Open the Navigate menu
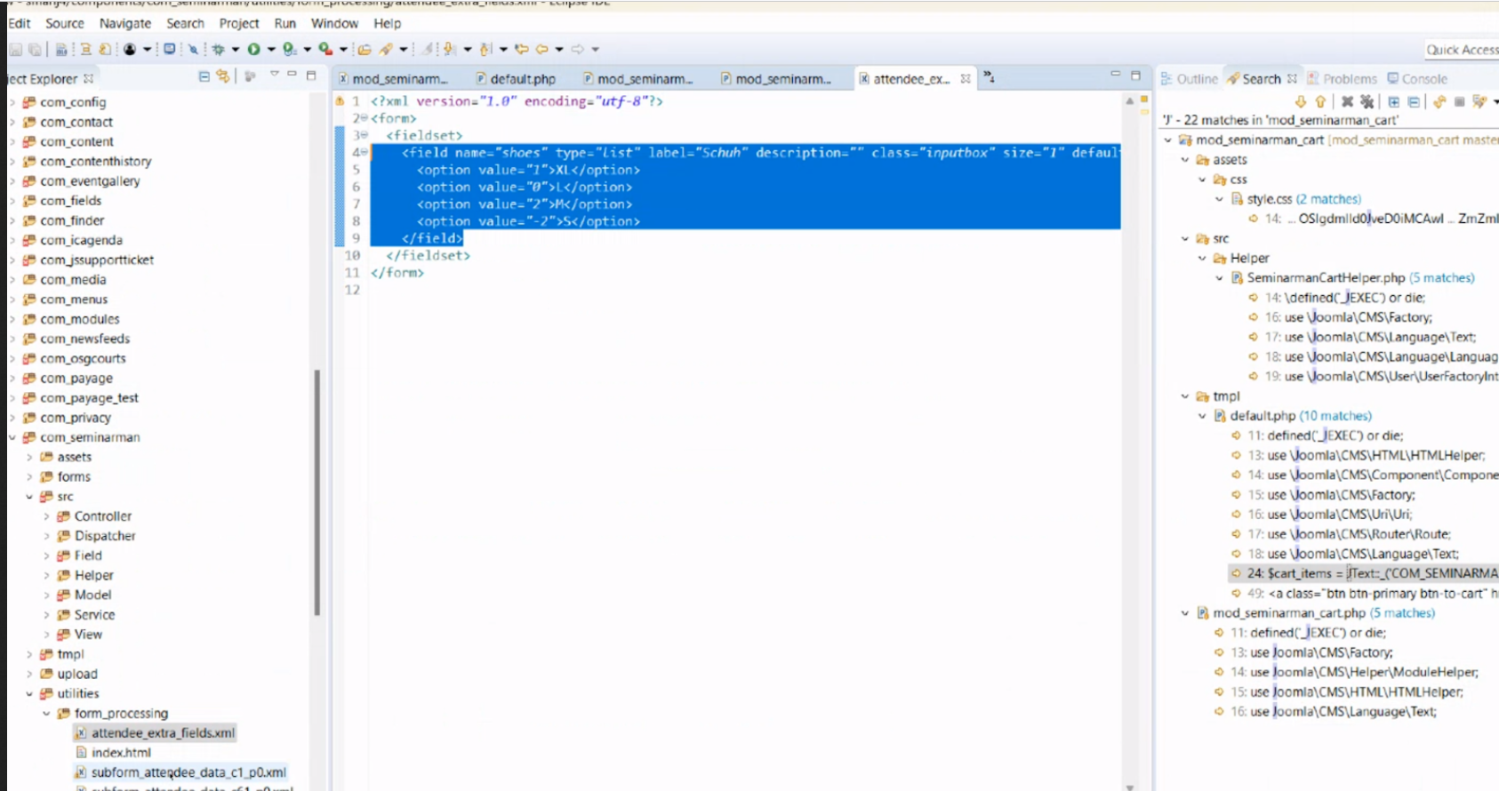 click(124, 23)
